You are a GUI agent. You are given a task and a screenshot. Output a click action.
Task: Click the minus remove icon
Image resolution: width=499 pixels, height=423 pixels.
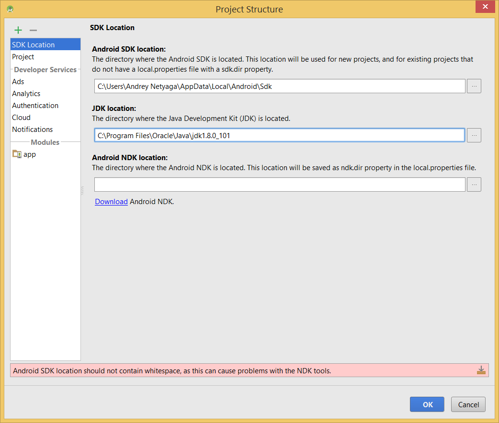pyautogui.click(x=34, y=30)
